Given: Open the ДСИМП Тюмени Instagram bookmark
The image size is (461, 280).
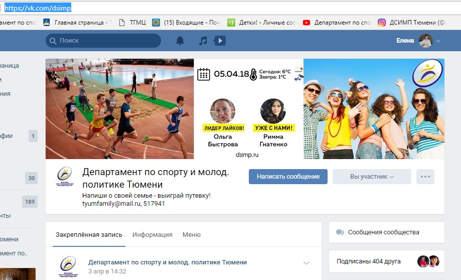Looking at the screenshot, I should 412,23.
